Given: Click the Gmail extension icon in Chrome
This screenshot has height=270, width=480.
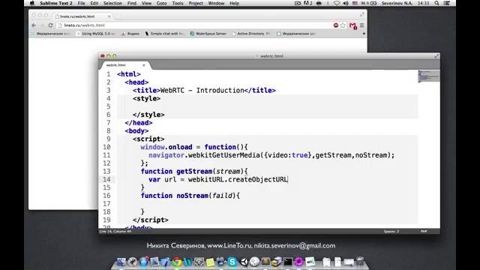Looking at the screenshot, I should click(353, 25).
